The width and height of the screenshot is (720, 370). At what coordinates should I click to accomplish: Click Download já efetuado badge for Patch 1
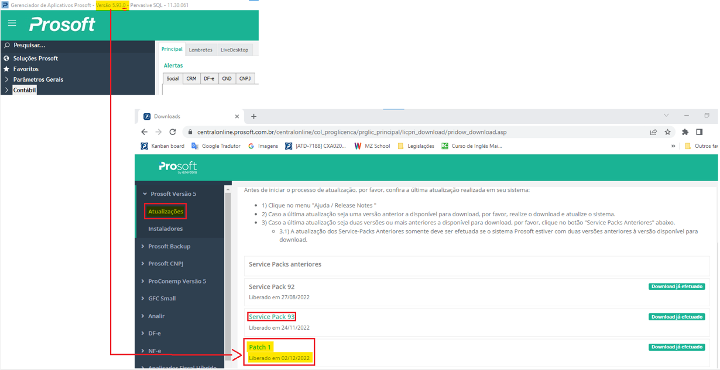677,347
